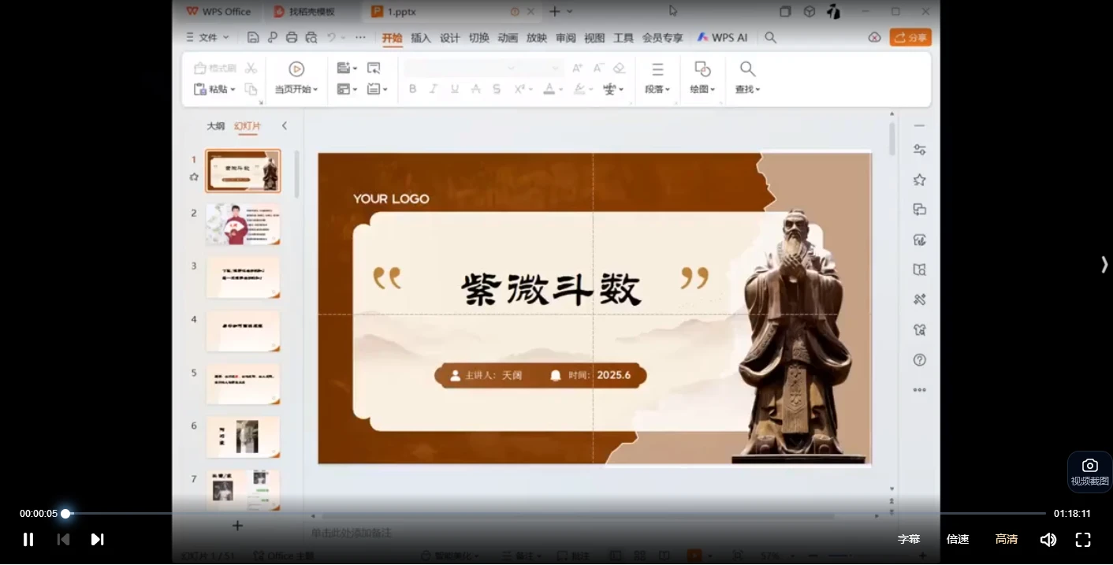Click the decrease font size icon
This screenshot has height=565, width=1113.
tap(599, 69)
